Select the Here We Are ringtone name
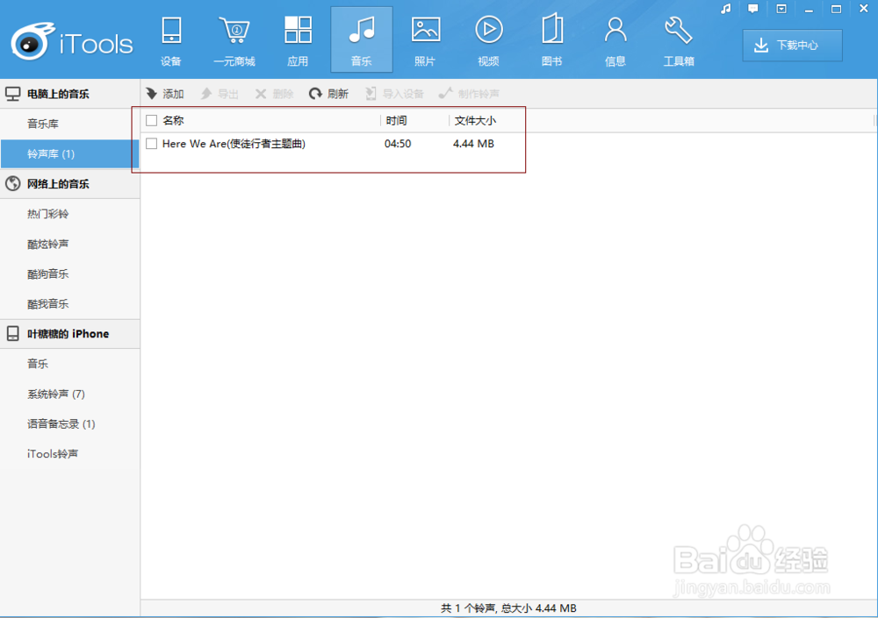The height and width of the screenshot is (618, 878). [x=234, y=144]
